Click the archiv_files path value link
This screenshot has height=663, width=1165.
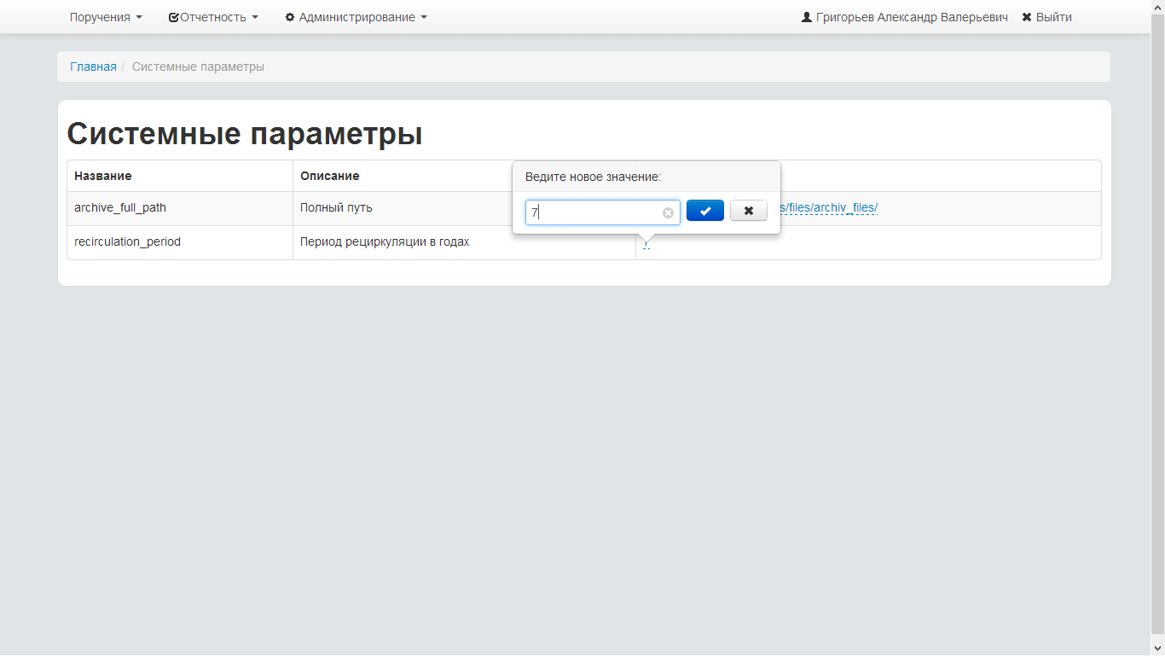tap(829, 207)
